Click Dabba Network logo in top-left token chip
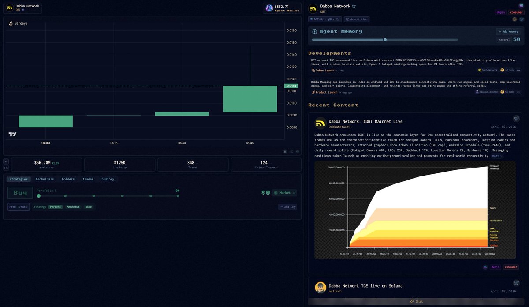 [9, 7]
